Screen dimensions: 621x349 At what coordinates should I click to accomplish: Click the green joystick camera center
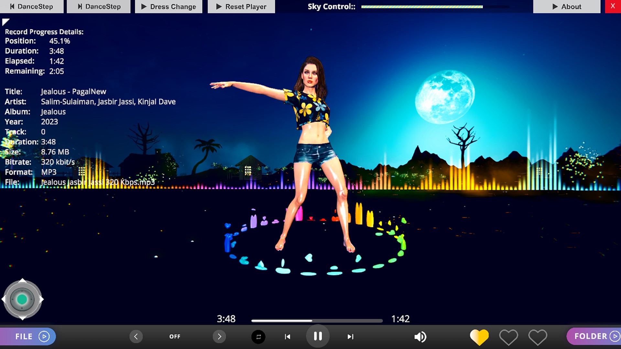[22, 300]
